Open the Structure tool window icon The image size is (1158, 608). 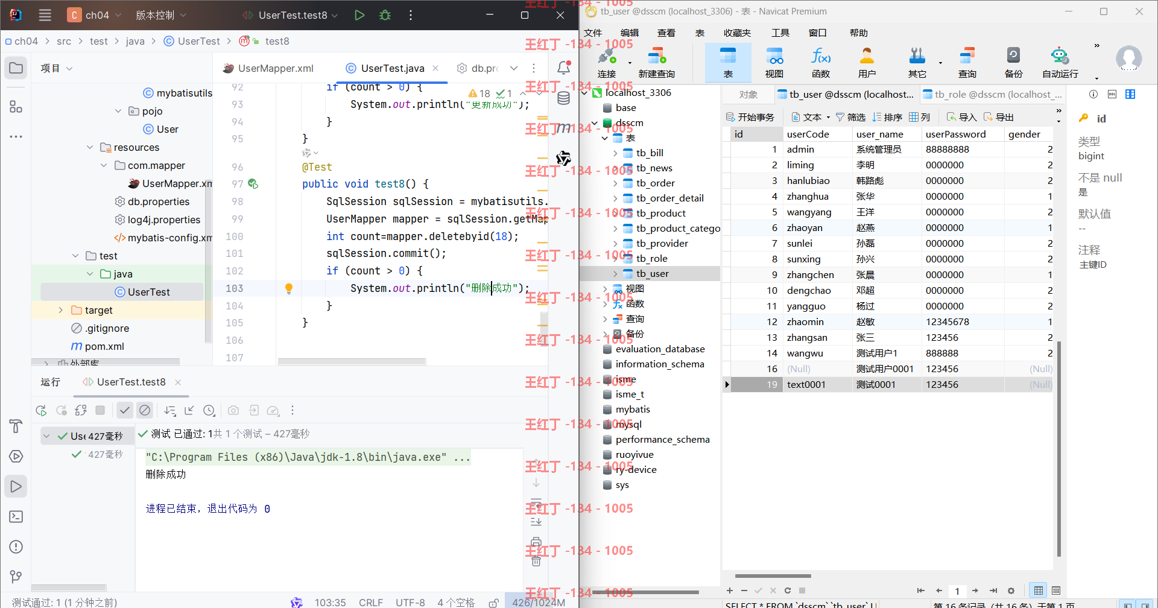point(16,107)
